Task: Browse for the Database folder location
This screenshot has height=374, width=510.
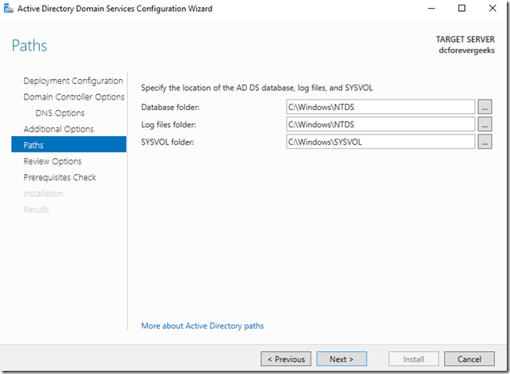Action: 485,107
